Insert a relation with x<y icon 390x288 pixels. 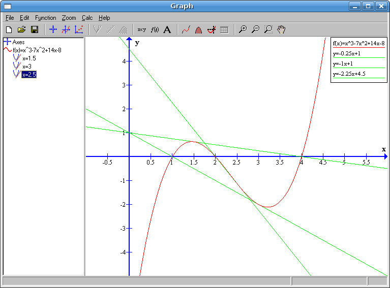(x=141, y=30)
